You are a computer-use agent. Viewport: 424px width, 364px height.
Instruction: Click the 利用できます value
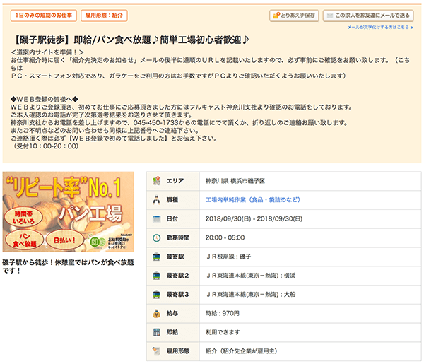pos(223,332)
